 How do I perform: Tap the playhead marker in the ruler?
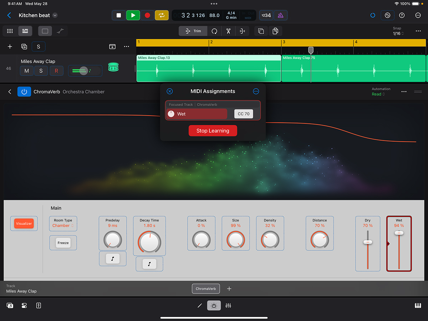coord(311,50)
